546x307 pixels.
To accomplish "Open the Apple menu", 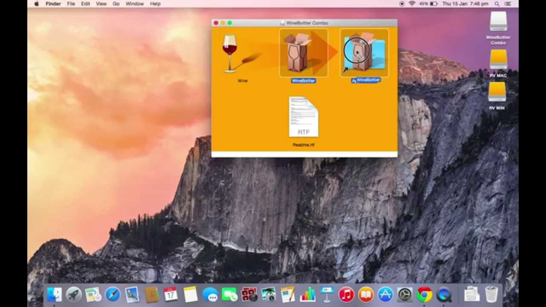I will pyautogui.click(x=36, y=4).
